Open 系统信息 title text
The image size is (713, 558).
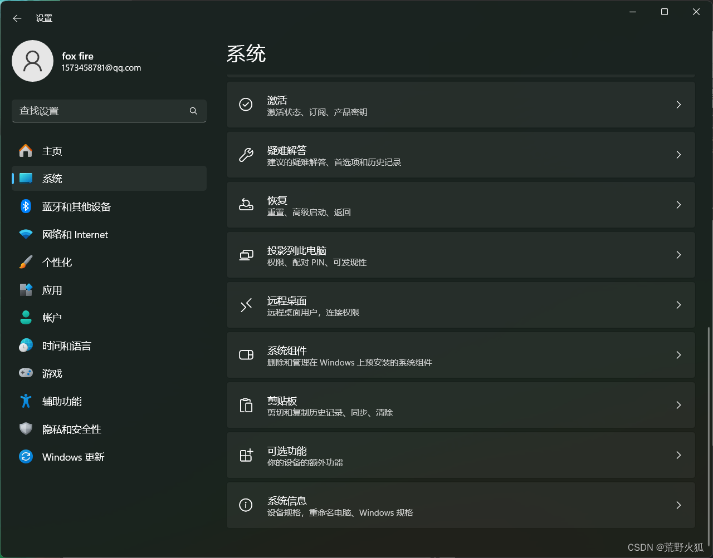(x=287, y=501)
